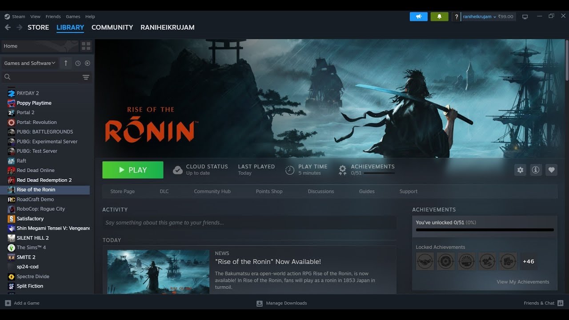Click the Home library button
Viewport: 569px width, 320px height.
[x=40, y=46]
